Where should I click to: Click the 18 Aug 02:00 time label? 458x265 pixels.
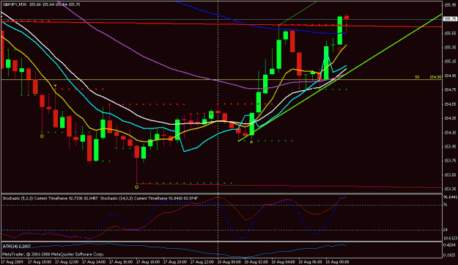tap(256, 262)
